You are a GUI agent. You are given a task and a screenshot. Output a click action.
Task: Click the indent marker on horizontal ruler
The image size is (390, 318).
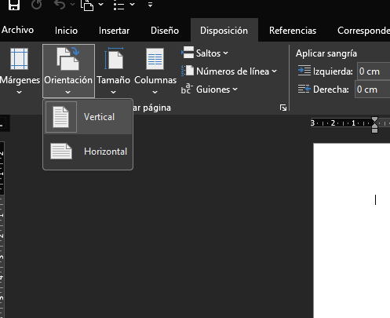coord(374,125)
